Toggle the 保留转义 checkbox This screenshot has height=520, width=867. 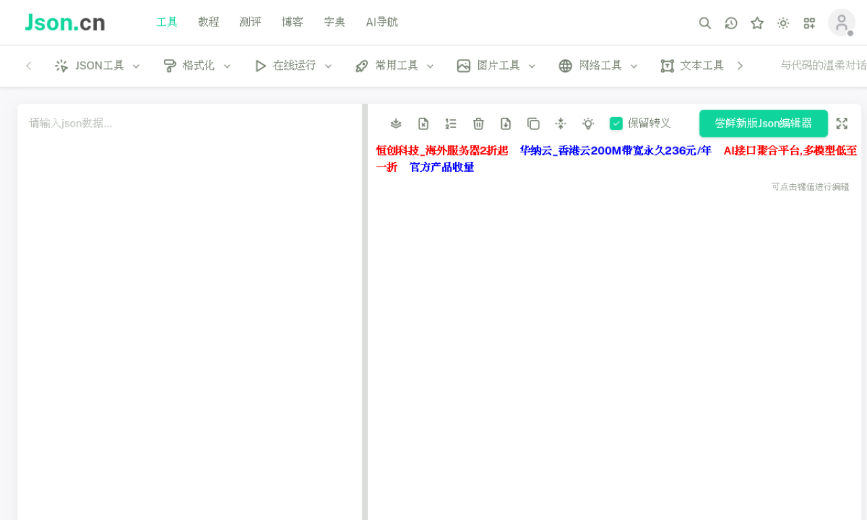(x=616, y=123)
